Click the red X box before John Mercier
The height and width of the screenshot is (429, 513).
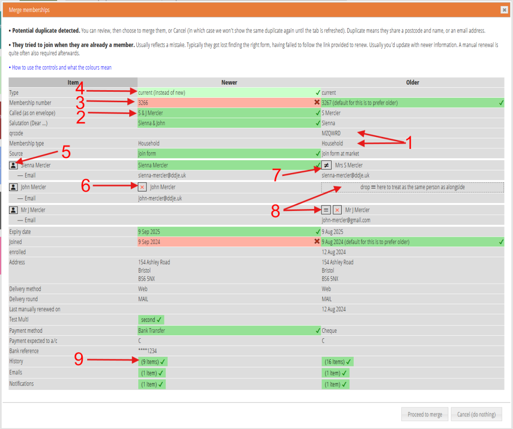[142, 187]
